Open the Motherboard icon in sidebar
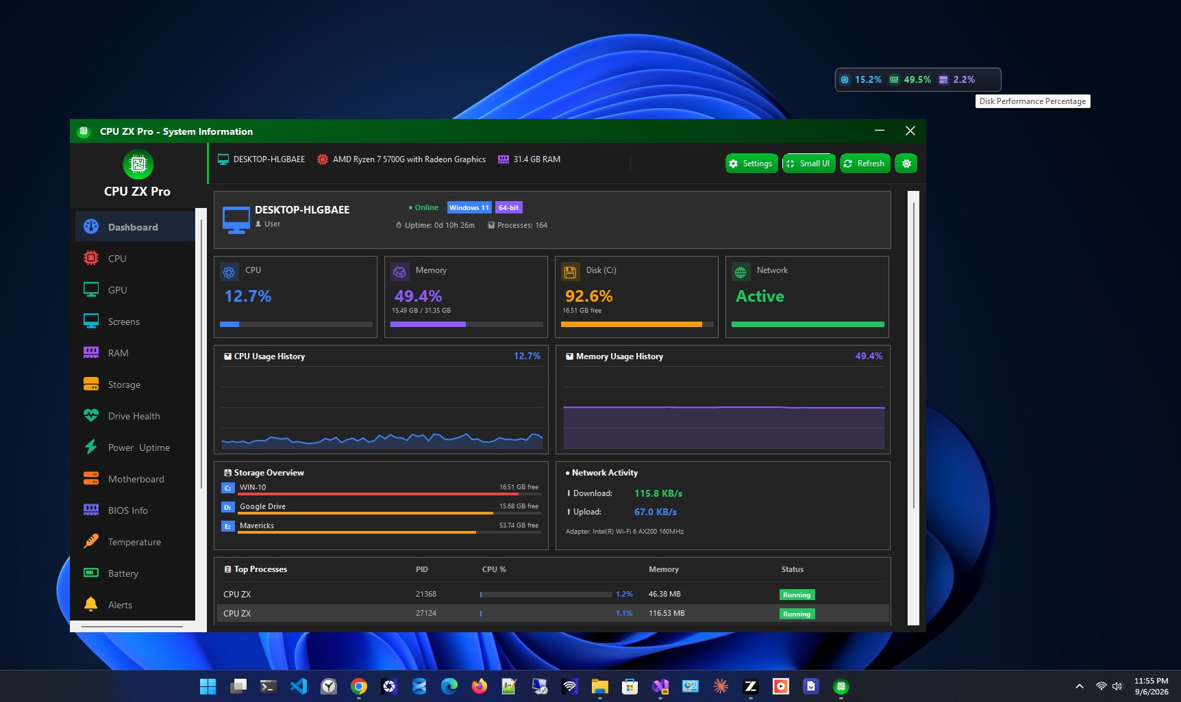 click(x=91, y=478)
